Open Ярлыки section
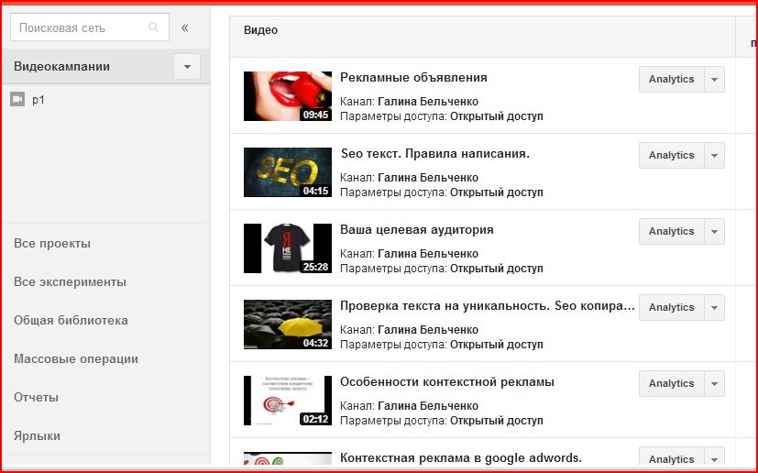758x473 pixels. [x=38, y=435]
